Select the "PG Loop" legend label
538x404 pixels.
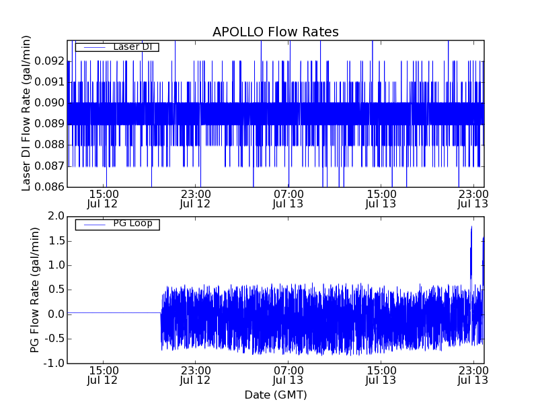pyautogui.click(x=132, y=224)
